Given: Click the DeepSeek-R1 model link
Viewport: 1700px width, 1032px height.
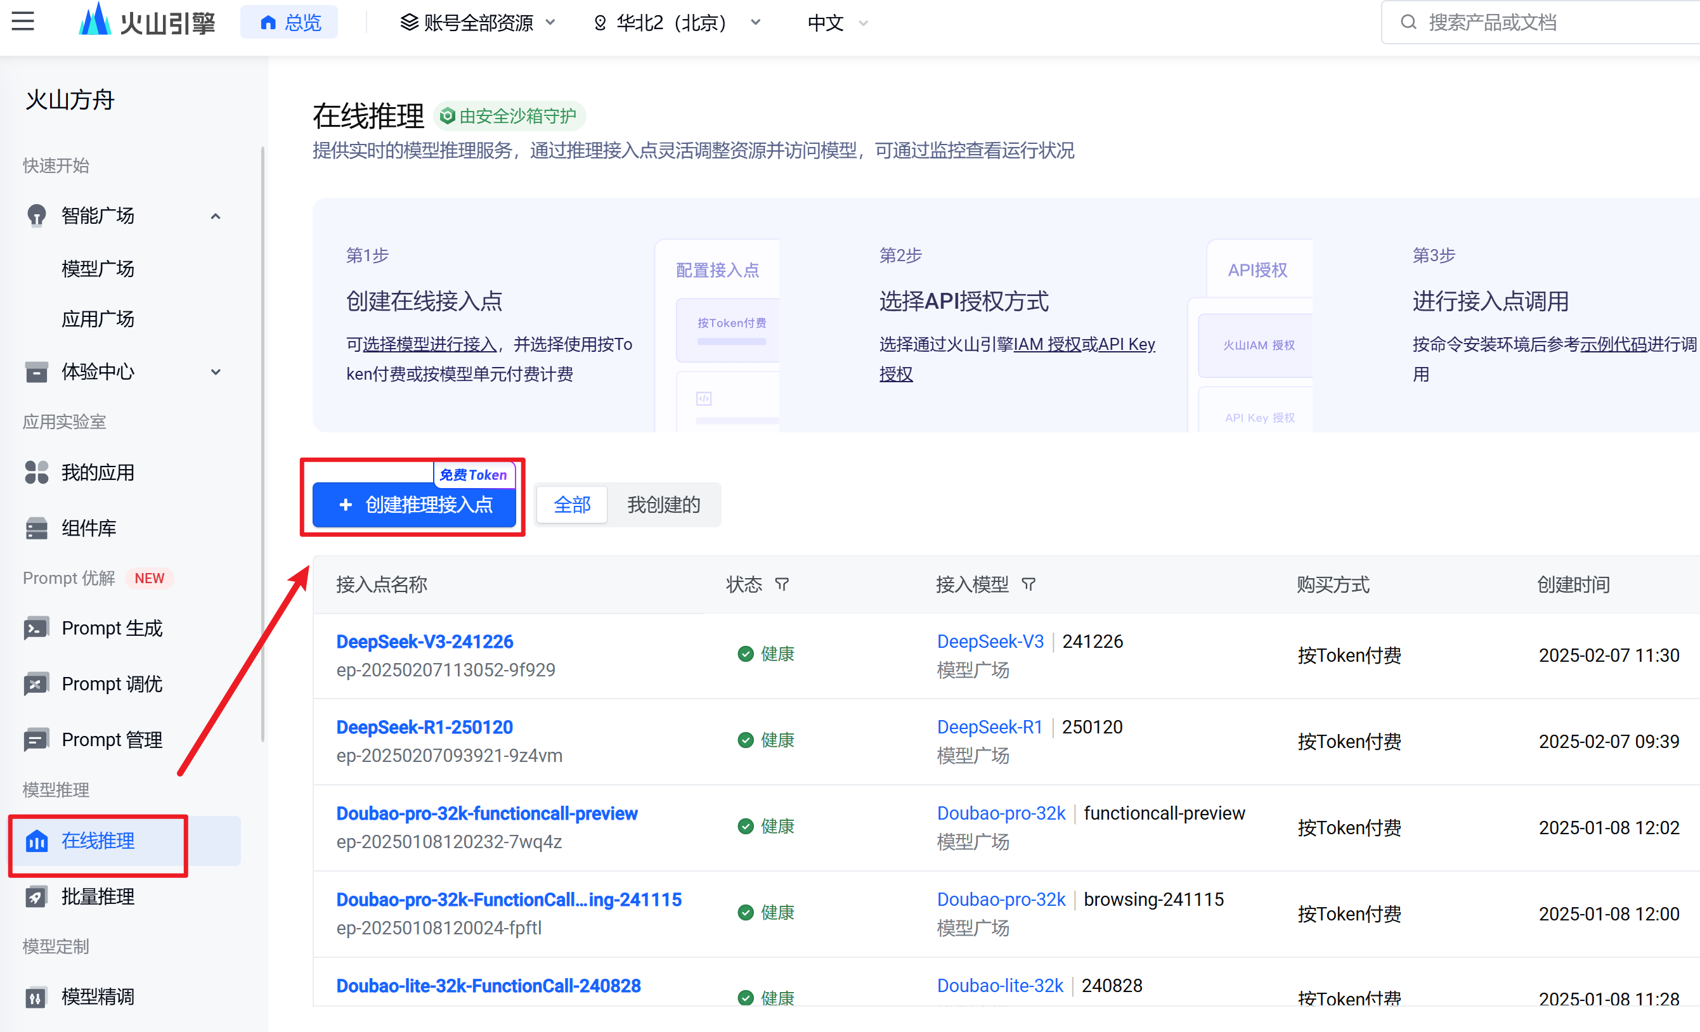Looking at the screenshot, I should [989, 727].
